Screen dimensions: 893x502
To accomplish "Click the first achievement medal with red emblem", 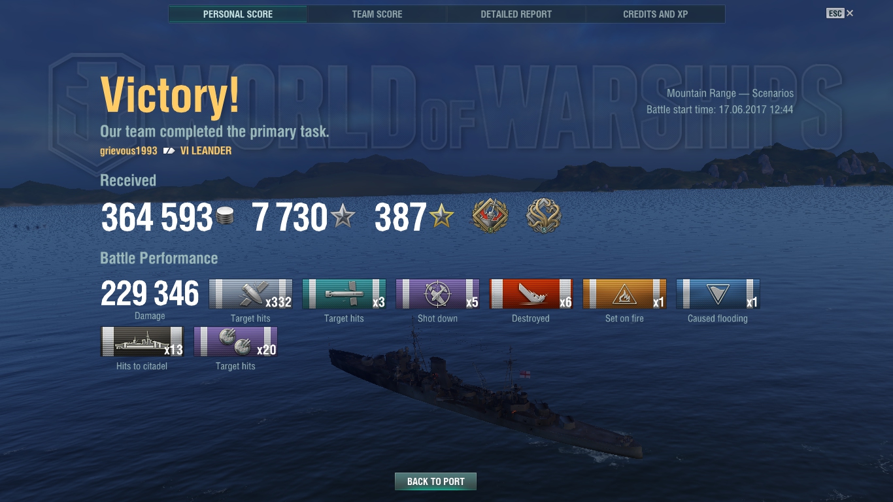I will pyautogui.click(x=490, y=216).
